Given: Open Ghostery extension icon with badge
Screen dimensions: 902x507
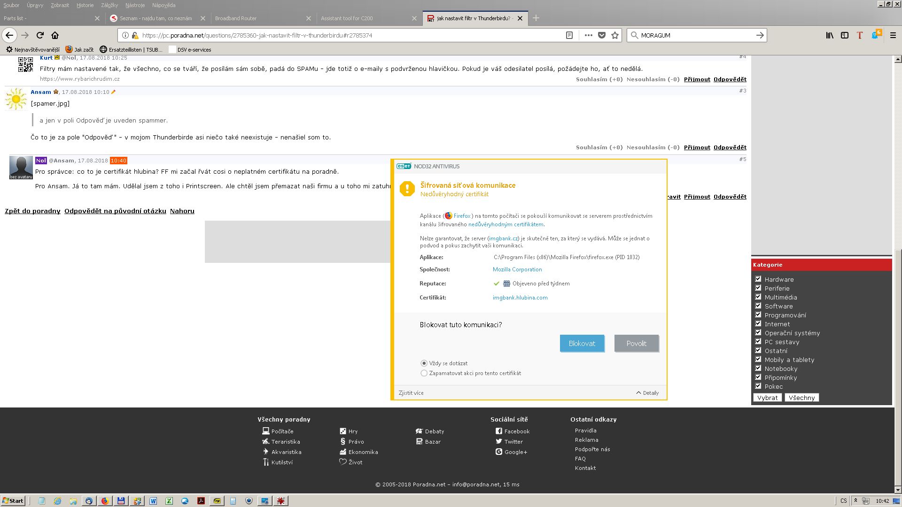Looking at the screenshot, I should coord(875,35).
